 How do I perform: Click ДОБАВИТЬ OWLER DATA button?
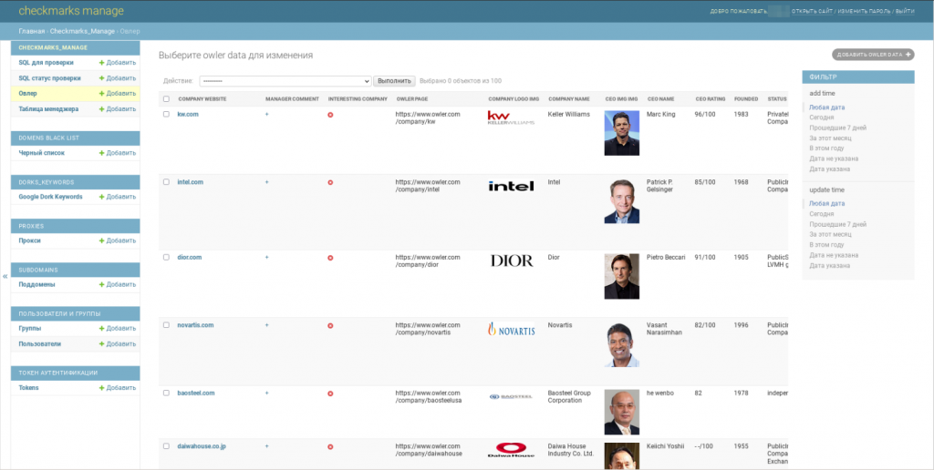click(x=873, y=55)
